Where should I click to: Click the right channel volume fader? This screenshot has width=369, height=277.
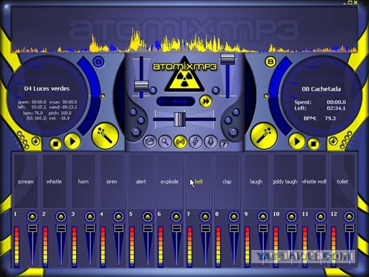tap(228, 59)
